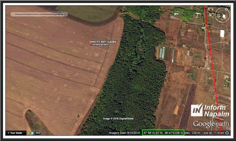Click the 'Imagery Date: 9/14/2014' status text

point(124,133)
